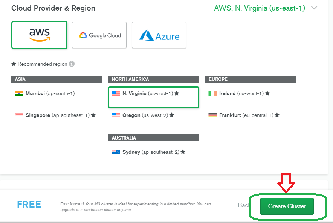Click the AWS, N. Virginia summary text
The image size is (333, 223).
click(259, 8)
